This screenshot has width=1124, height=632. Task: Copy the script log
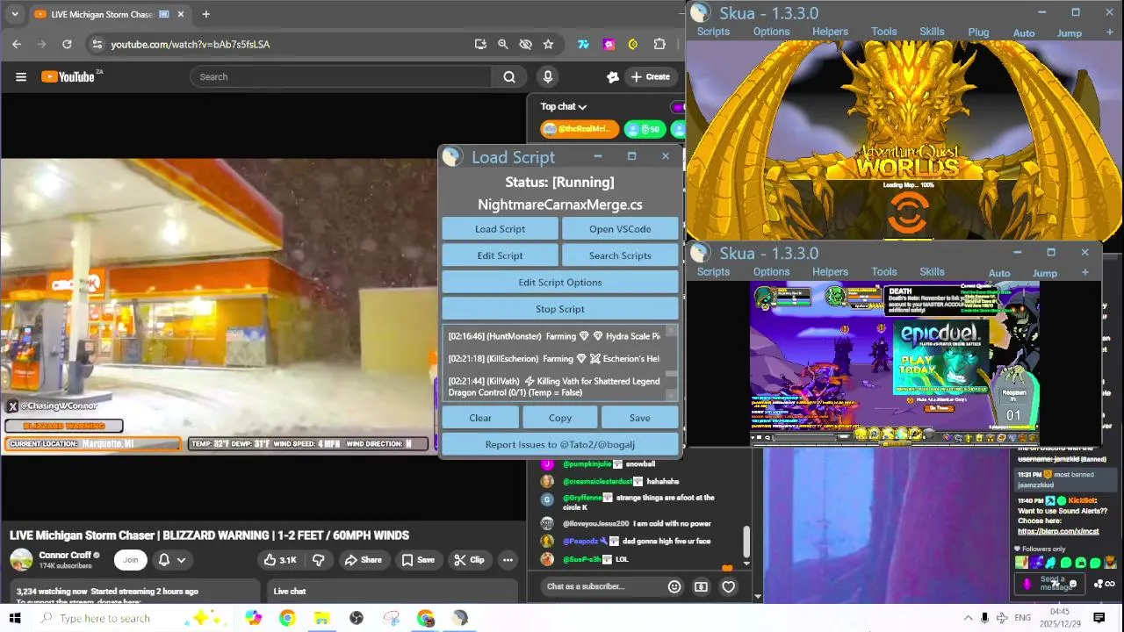click(x=560, y=418)
